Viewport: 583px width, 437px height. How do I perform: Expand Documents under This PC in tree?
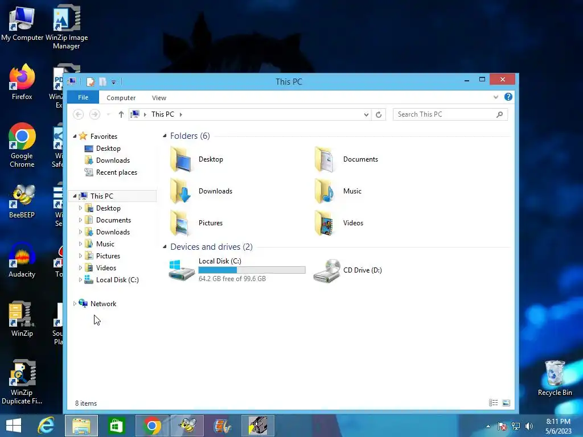tap(80, 220)
